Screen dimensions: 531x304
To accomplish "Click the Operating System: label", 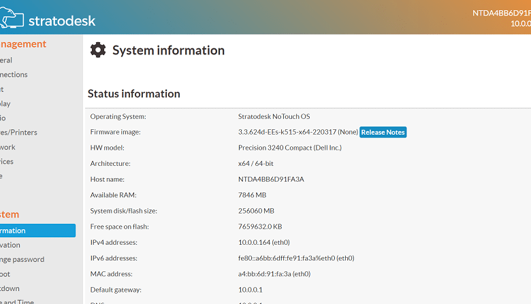I will pos(118,116).
